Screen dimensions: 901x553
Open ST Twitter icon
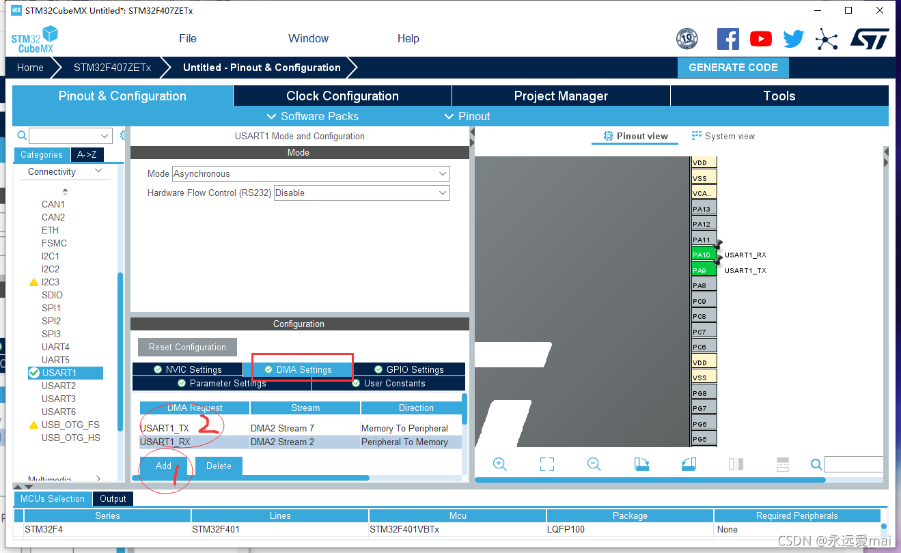[x=794, y=39]
